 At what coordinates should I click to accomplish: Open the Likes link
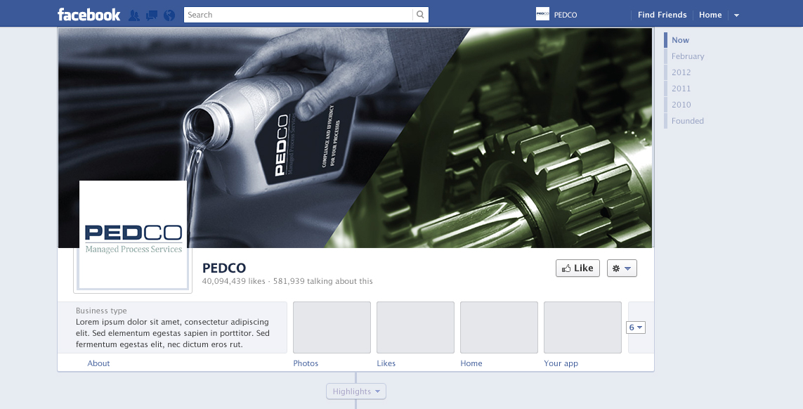click(x=386, y=363)
